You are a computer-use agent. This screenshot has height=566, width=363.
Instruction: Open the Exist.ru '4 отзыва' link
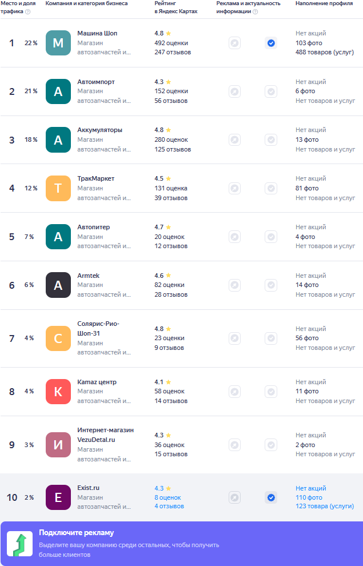169,507
